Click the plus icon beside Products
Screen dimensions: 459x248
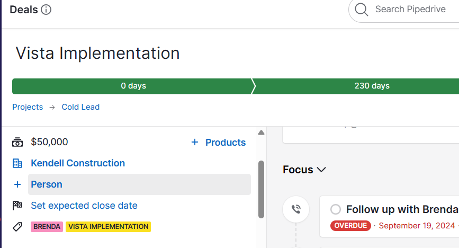click(195, 142)
